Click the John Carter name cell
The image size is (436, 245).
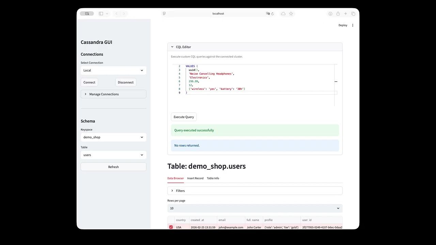pyautogui.click(x=254, y=227)
